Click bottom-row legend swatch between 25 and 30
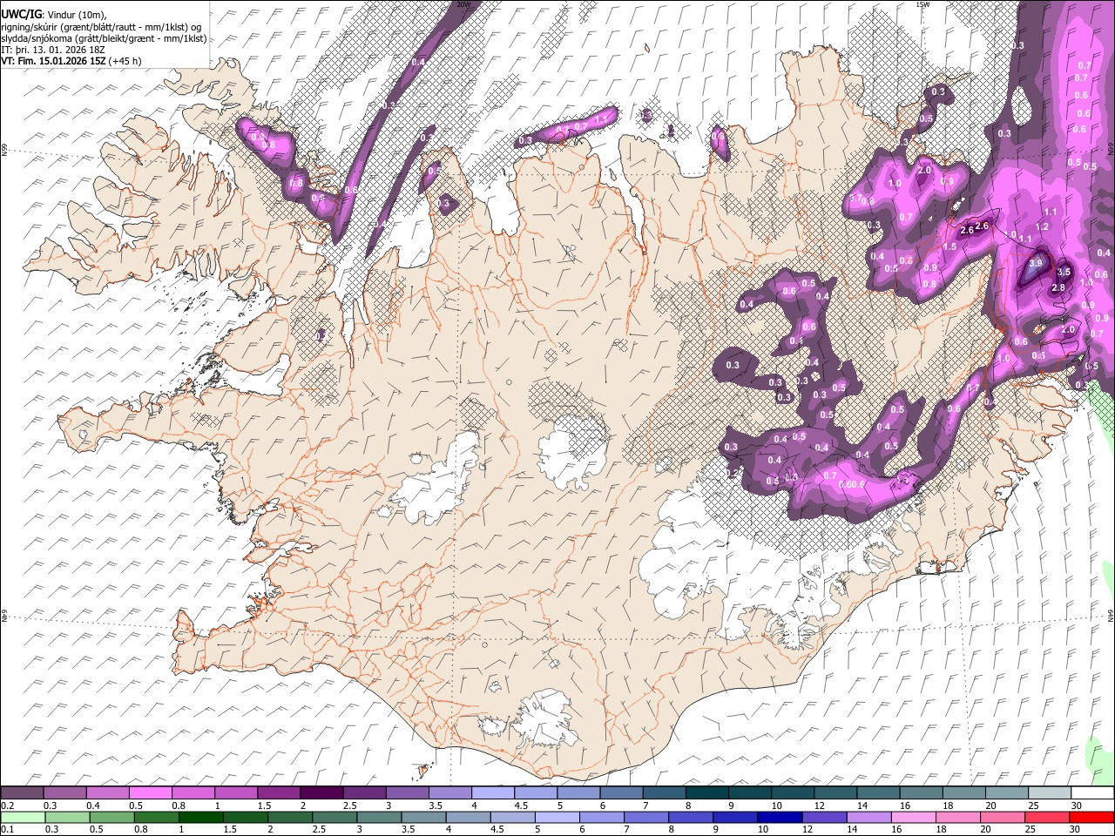 (1049, 817)
